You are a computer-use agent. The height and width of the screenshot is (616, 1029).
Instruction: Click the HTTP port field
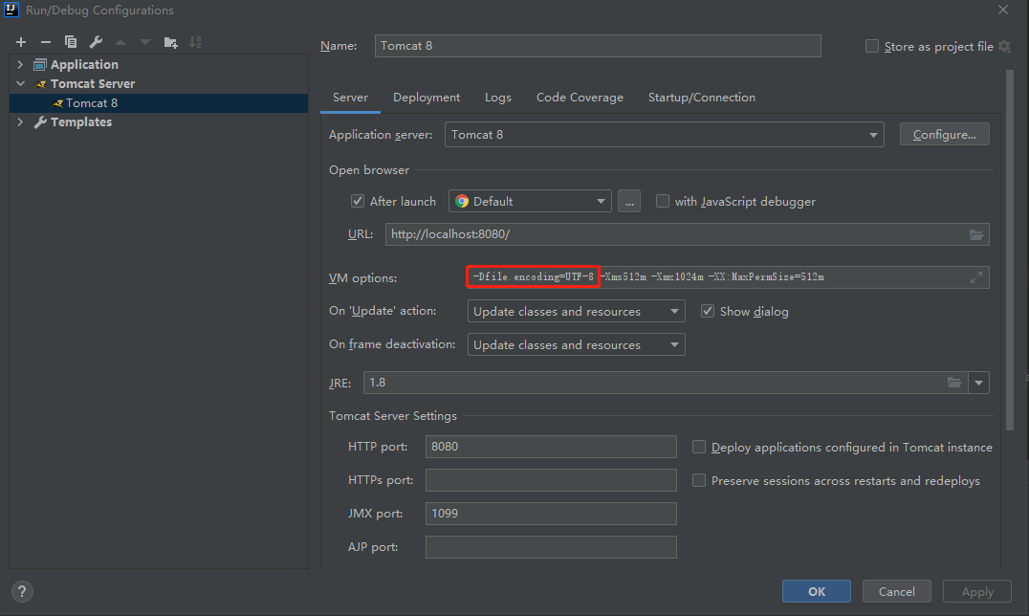(x=551, y=447)
